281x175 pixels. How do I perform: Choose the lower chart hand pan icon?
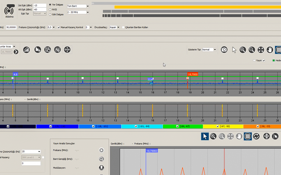click(x=239, y=136)
